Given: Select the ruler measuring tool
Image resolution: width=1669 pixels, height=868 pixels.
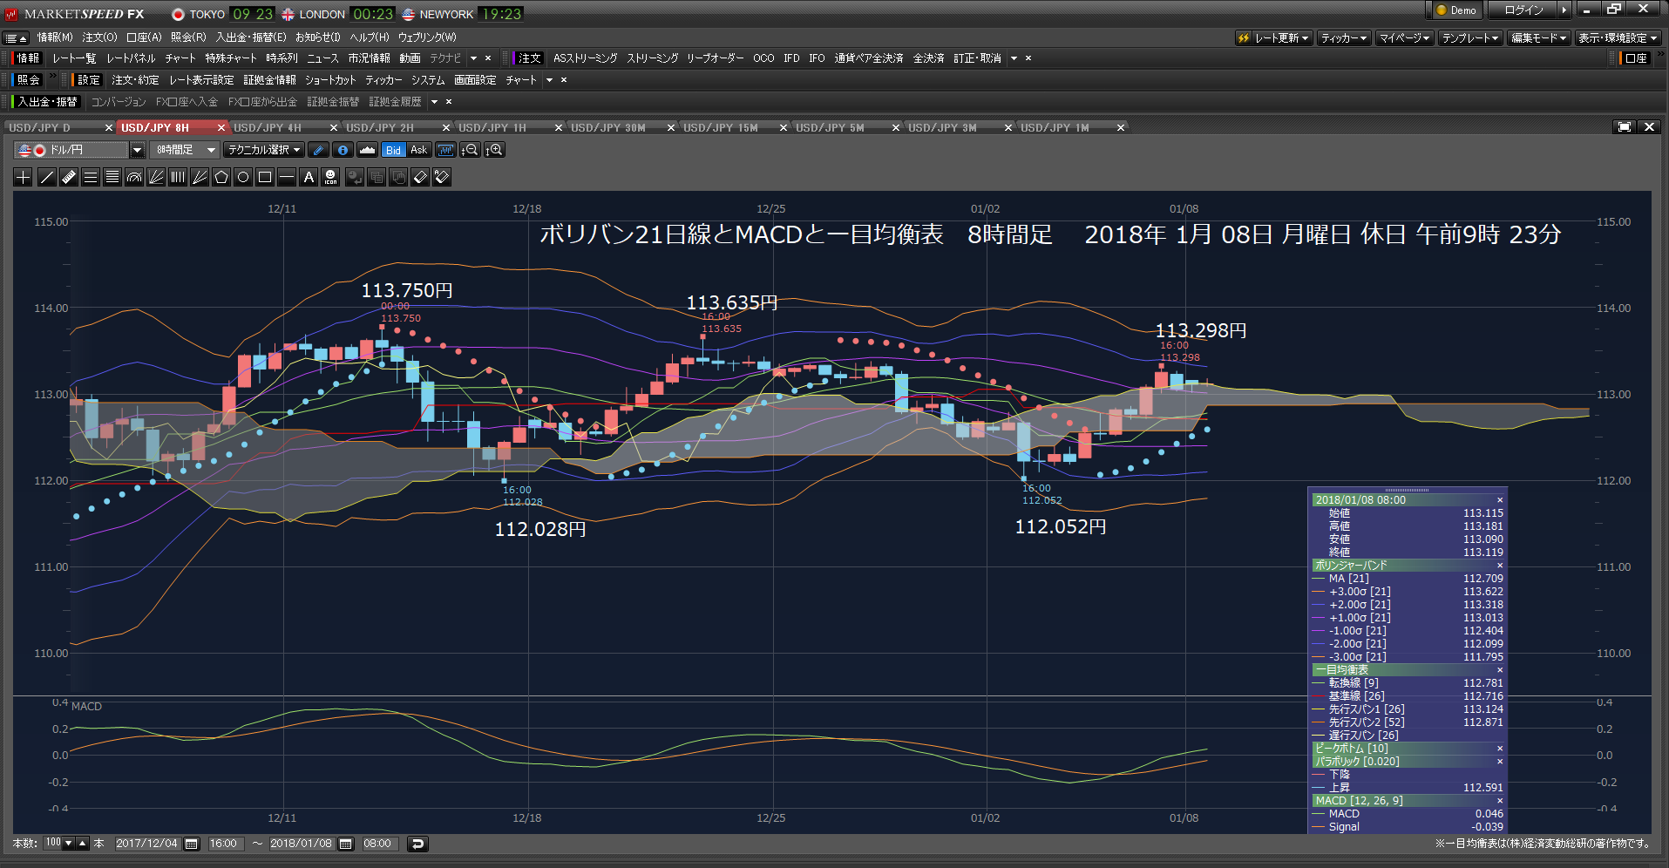Looking at the screenshot, I should point(69,177).
